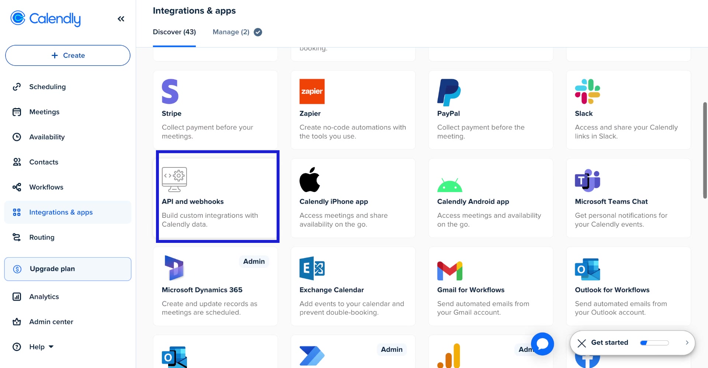Open the Microsoft Teams Chat icon

tap(587, 180)
